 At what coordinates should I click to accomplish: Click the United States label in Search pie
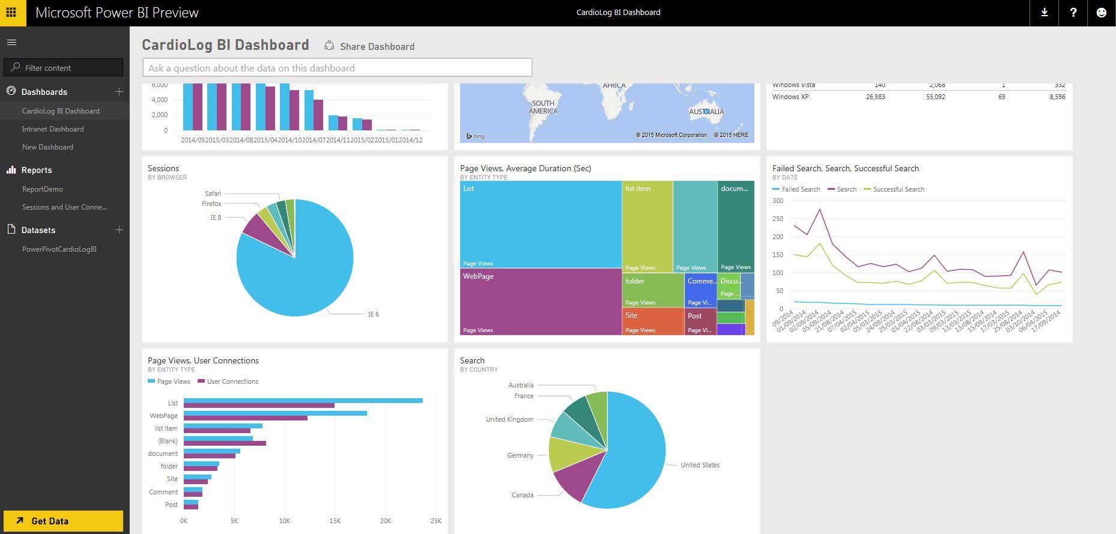tap(700, 465)
